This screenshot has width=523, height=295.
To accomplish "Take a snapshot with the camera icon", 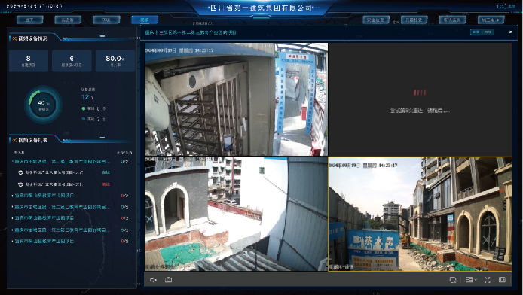I will click(x=169, y=280).
